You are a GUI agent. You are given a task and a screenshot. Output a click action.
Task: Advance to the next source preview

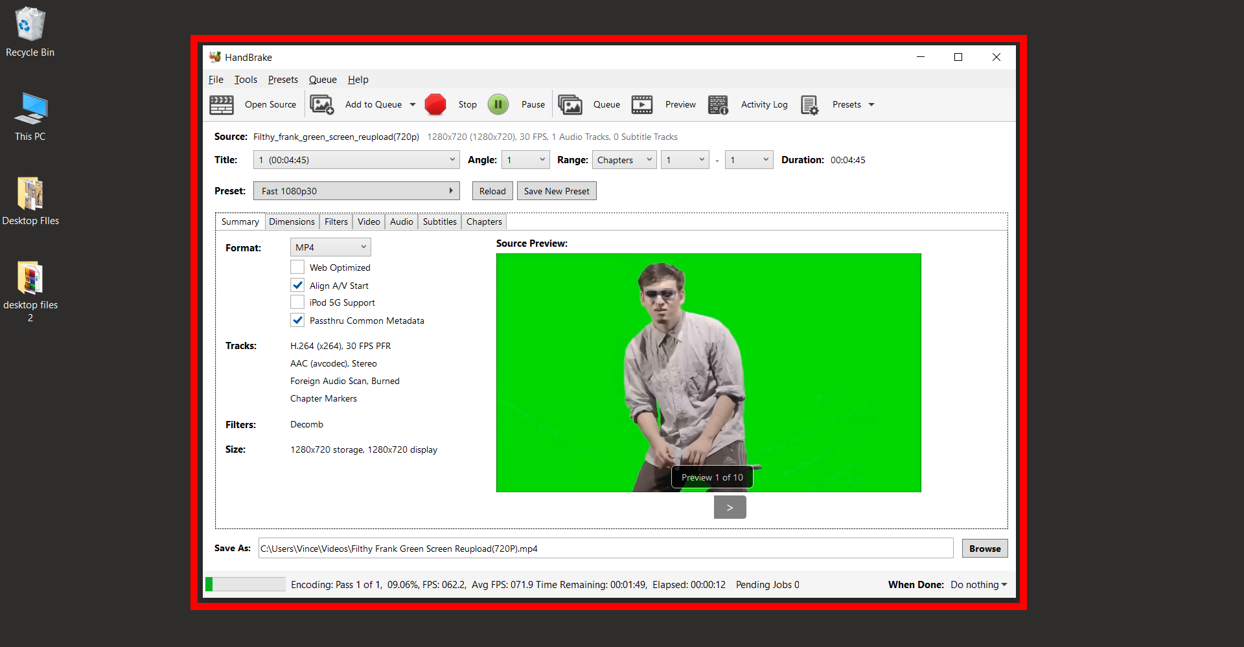(x=730, y=507)
